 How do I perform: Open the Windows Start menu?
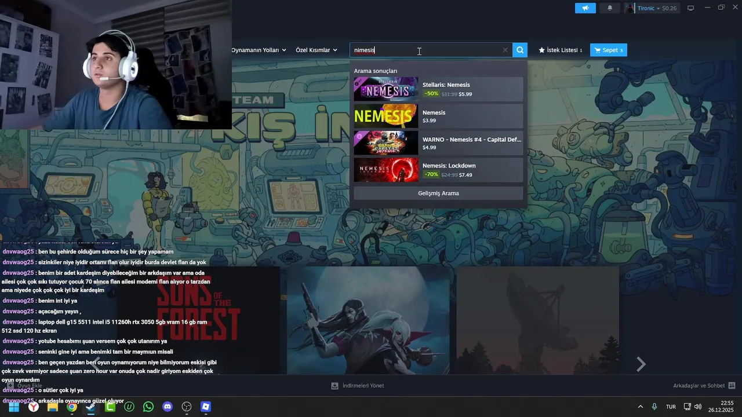[14, 407]
